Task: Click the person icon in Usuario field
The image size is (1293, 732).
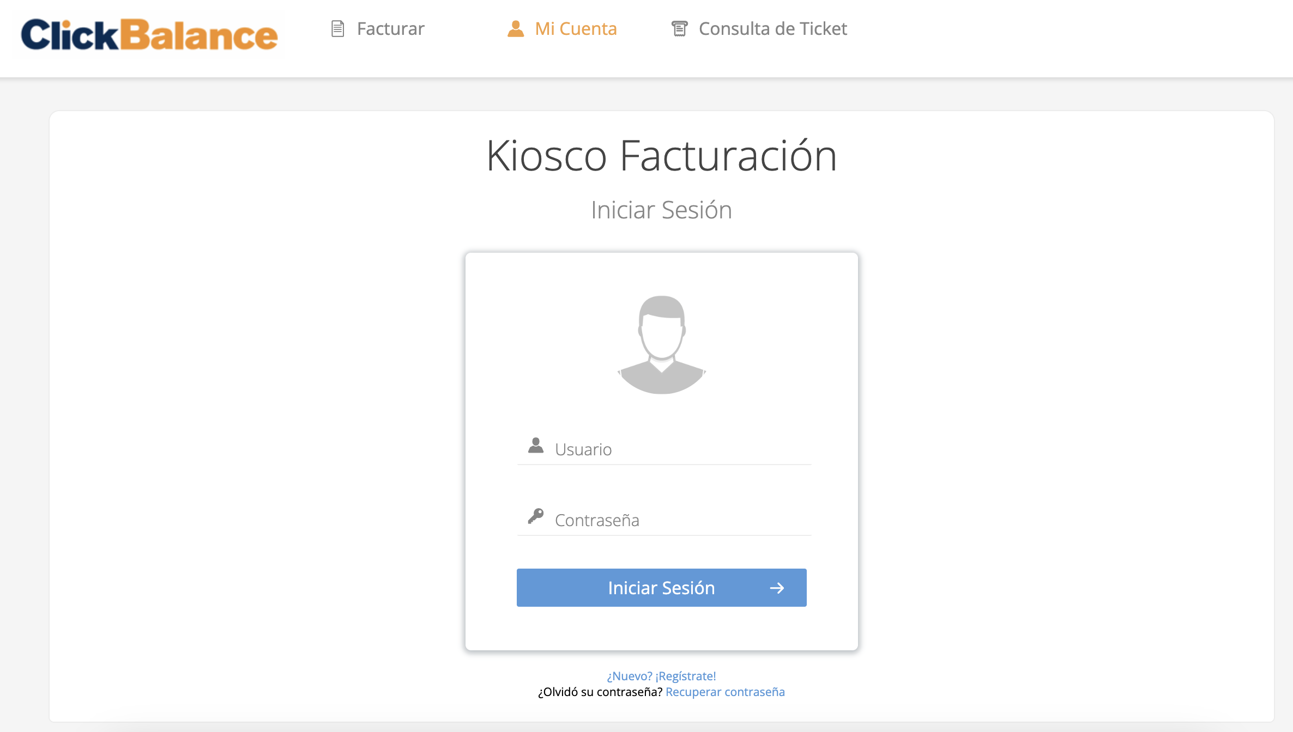Action: tap(536, 446)
